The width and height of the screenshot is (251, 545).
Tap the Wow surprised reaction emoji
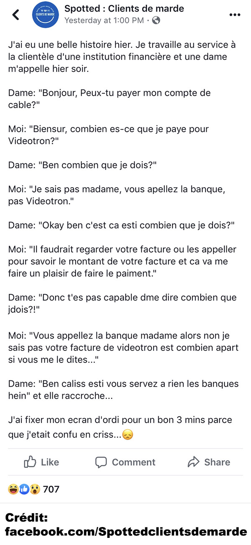click(x=35, y=489)
